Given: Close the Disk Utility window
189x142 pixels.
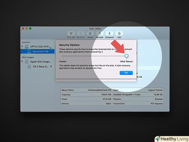Looking at the screenshot, I should [23, 29].
